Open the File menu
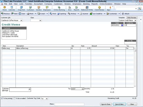This screenshot has height=107, width=143. (6, 4)
